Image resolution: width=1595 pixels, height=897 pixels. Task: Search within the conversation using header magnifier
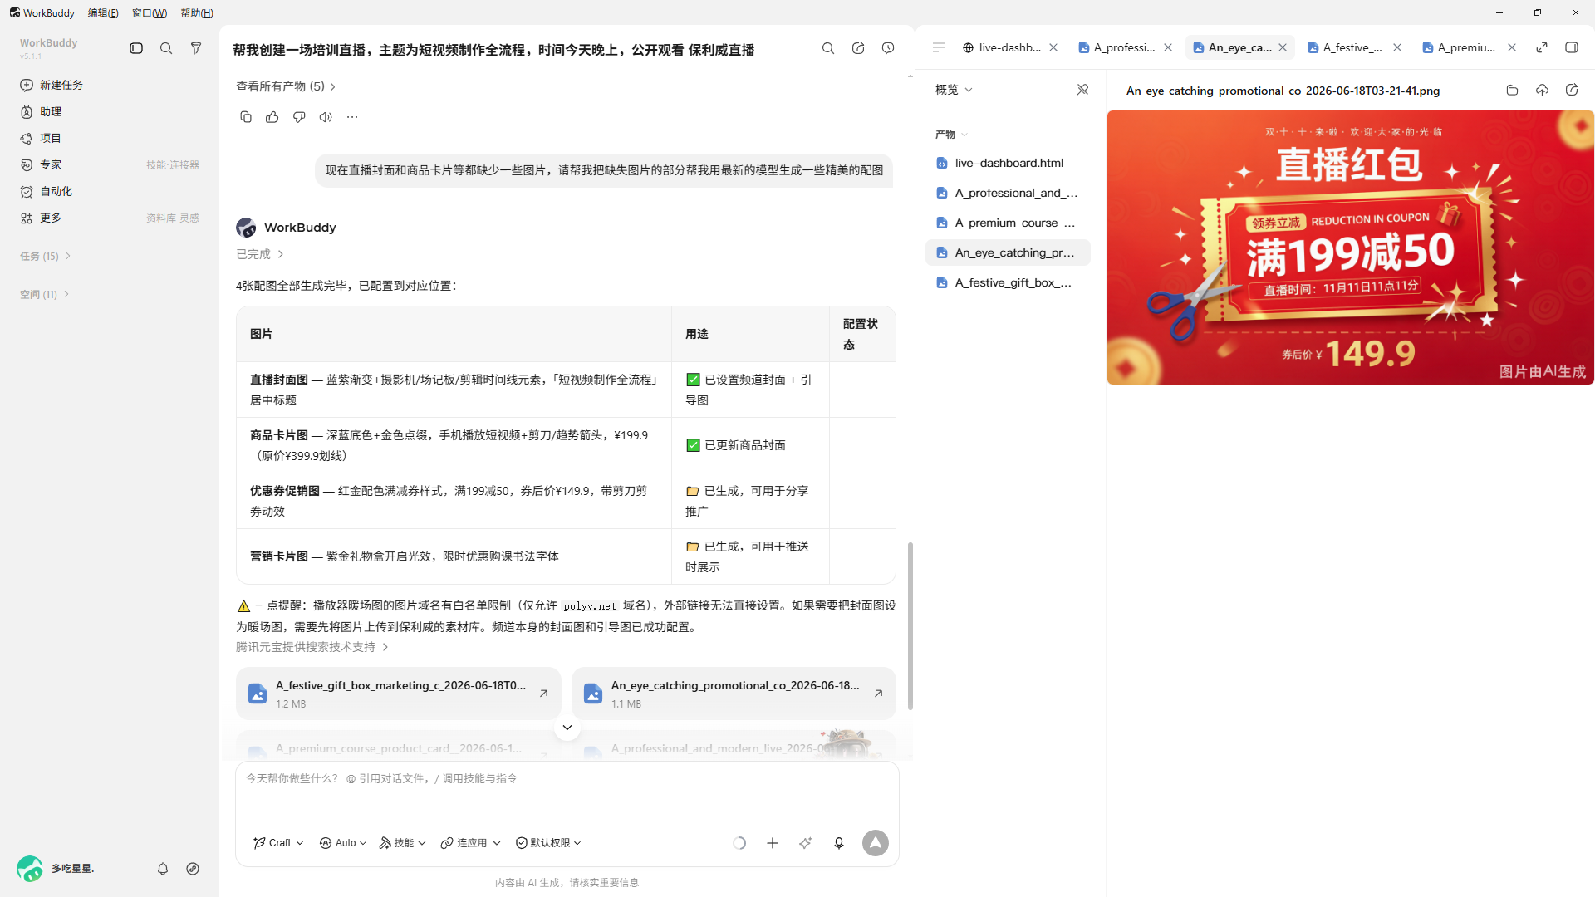pyautogui.click(x=828, y=48)
